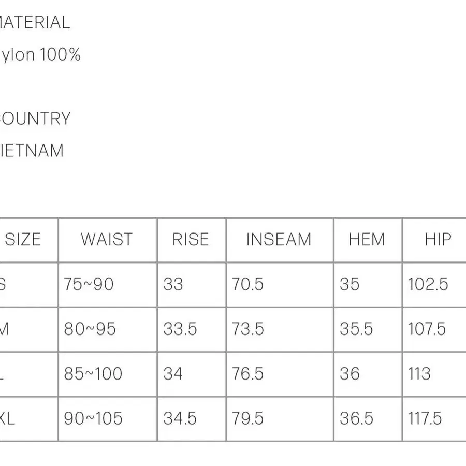Image resolution: width=466 pixels, height=466 pixels.
Task: Select the RISE column header
Action: tap(191, 240)
